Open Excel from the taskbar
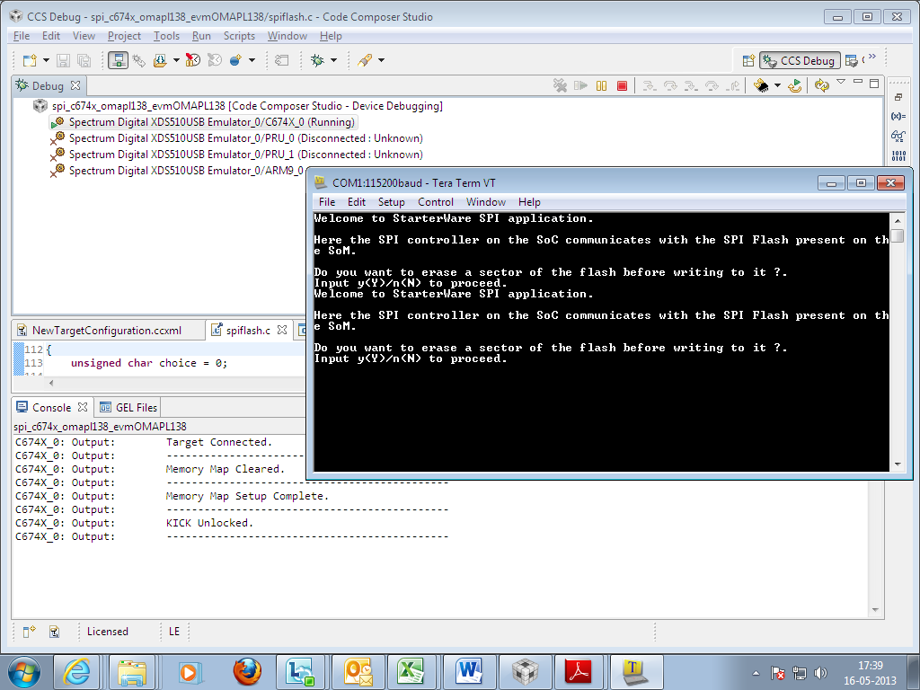 (412, 672)
